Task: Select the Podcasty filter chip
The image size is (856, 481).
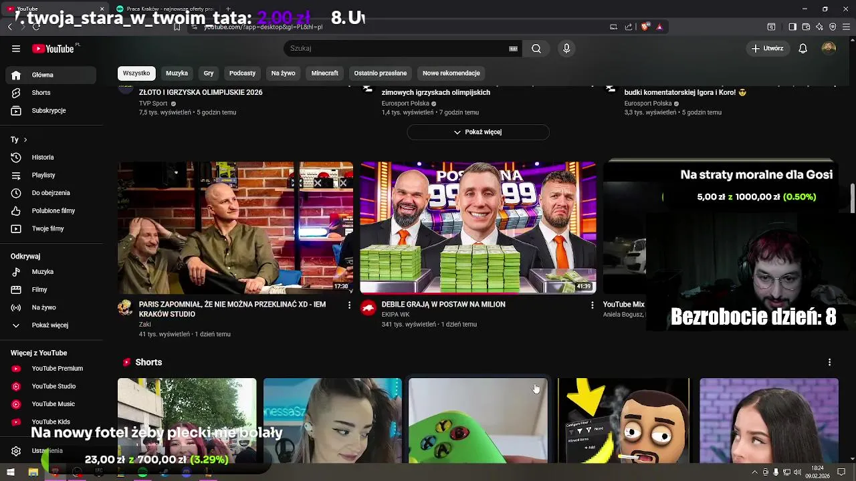Action: tap(242, 73)
